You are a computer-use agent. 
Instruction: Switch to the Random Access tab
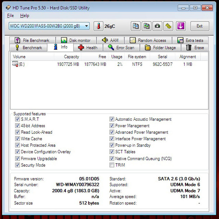click(148, 40)
